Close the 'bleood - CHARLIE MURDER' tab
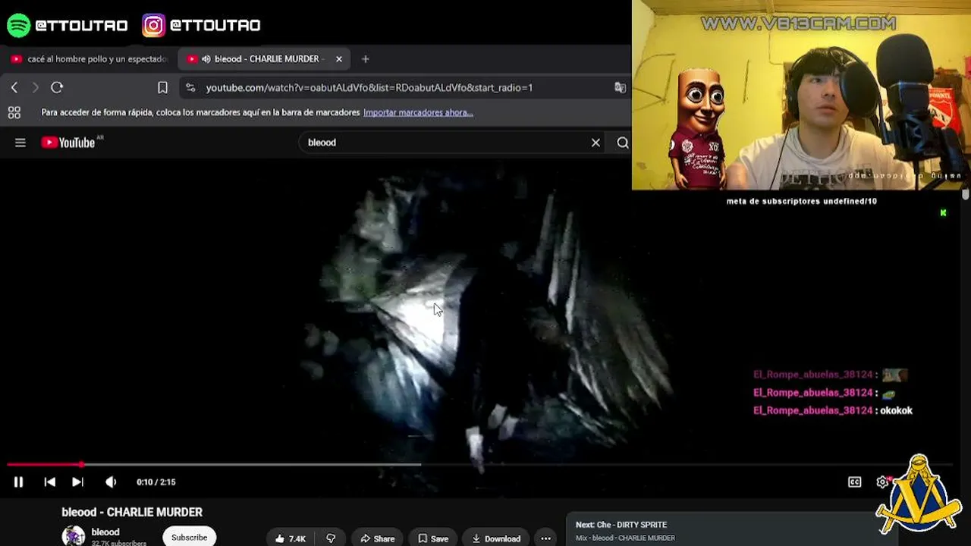Screen dimensions: 971x546 339,58
